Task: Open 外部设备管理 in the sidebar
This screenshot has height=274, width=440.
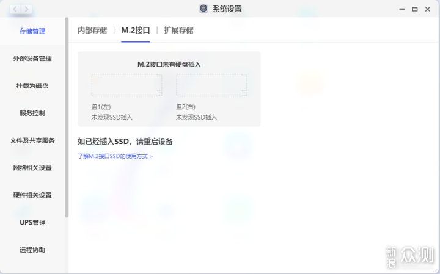Action: click(x=32, y=58)
